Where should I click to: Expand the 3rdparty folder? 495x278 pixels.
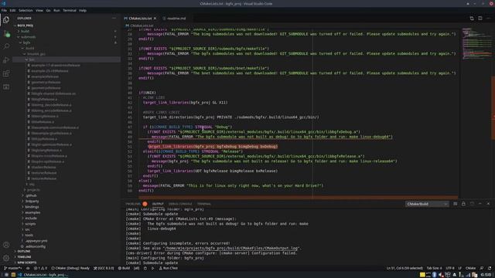click(x=67, y=201)
